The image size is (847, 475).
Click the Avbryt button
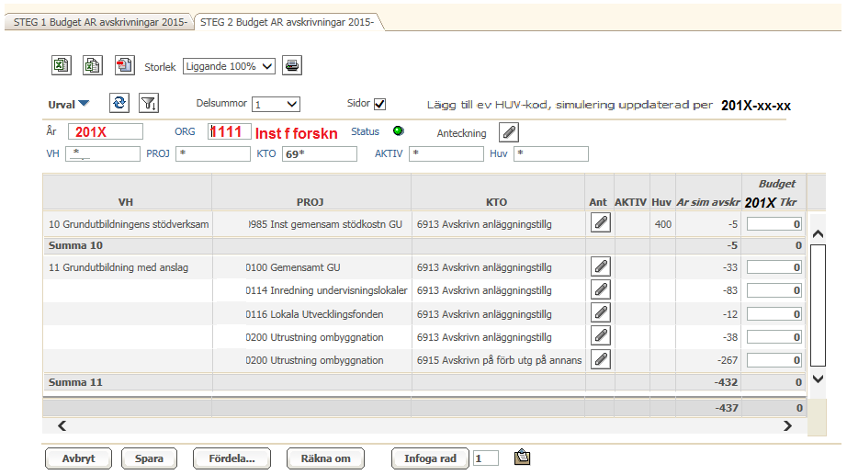click(x=78, y=458)
